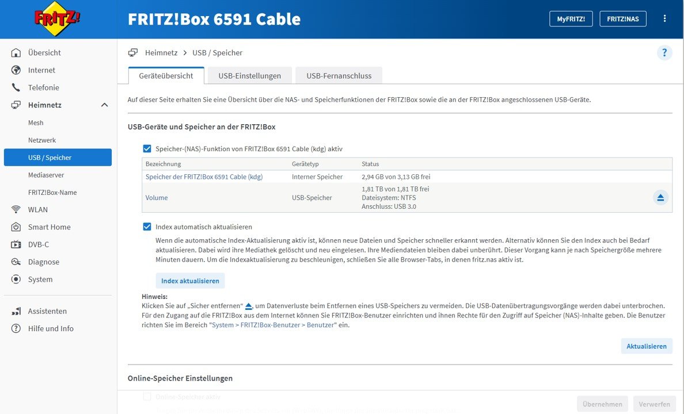This screenshot has width=684, height=414.
Task: Open the help question mark icon
Action: coord(664,53)
